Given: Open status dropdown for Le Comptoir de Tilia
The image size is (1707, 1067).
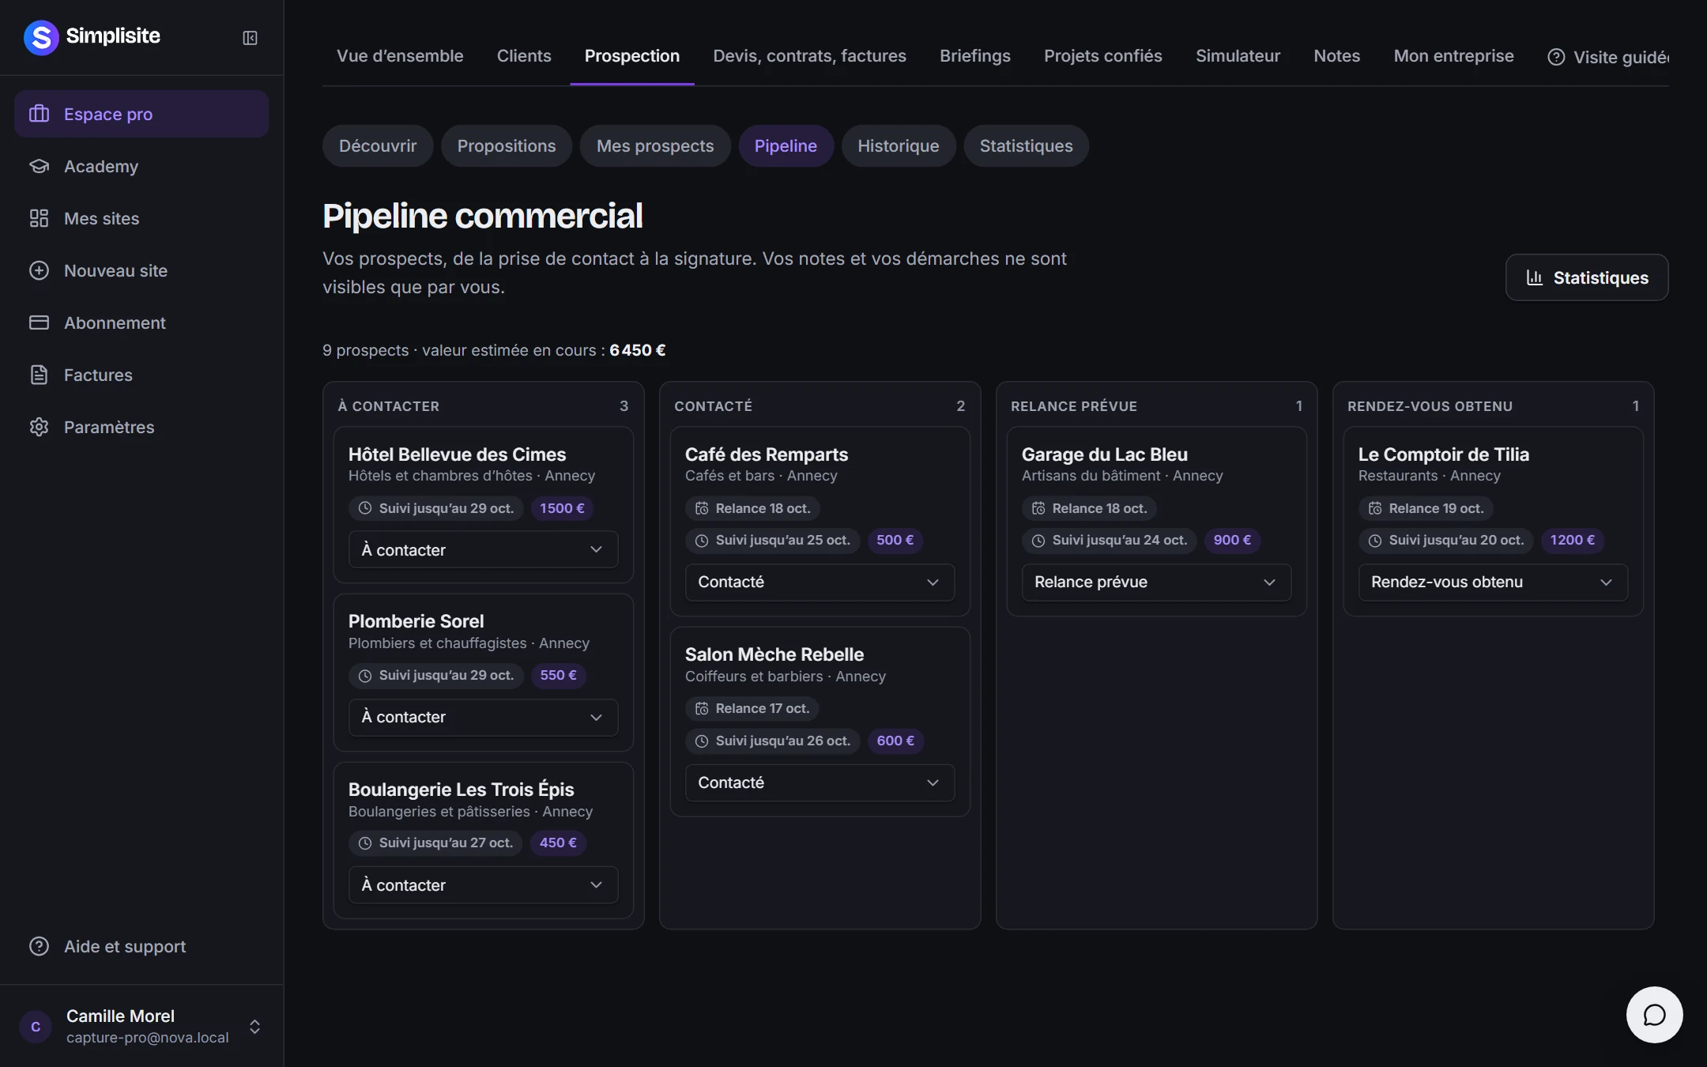Looking at the screenshot, I should [1493, 582].
